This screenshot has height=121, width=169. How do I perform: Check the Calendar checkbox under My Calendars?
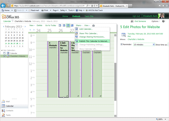(x=5, y=53)
